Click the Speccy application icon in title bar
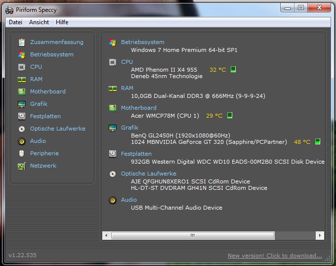 pyautogui.click(x=9, y=10)
